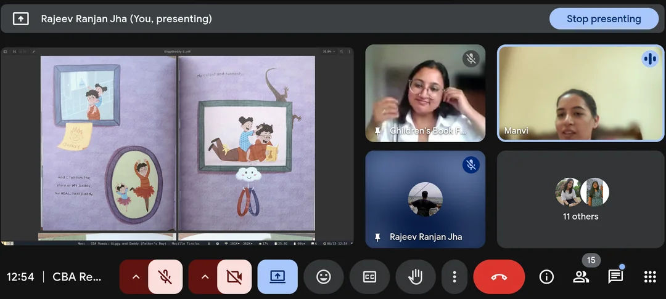666x299 pixels.
Task: Click the 12:54 meeting clock
Action: pyautogui.click(x=20, y=277)
